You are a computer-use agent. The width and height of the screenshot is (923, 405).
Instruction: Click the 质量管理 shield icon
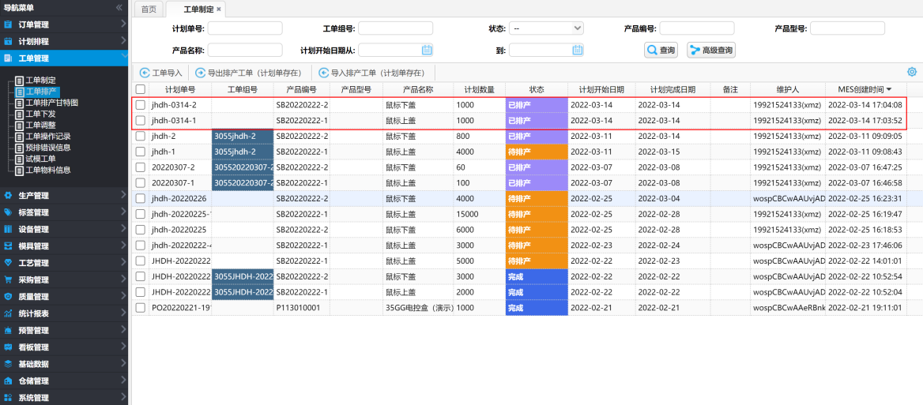tap(8, 297)
